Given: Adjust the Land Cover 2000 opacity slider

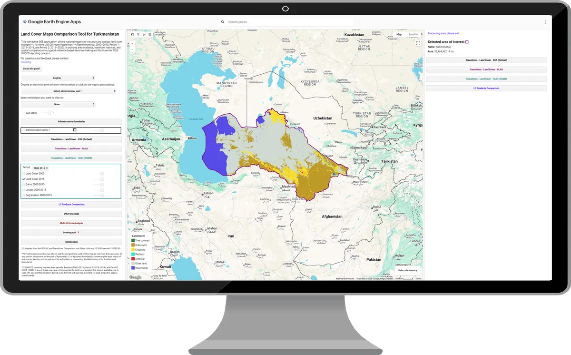Looking at the screenshot, I should click(98, 174).
